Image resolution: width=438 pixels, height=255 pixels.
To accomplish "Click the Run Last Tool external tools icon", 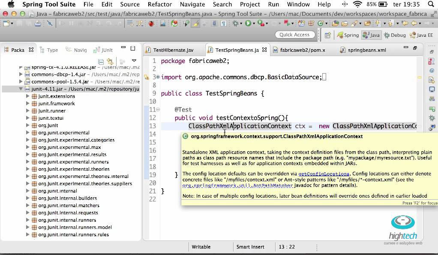I will (x=261, y=24).
